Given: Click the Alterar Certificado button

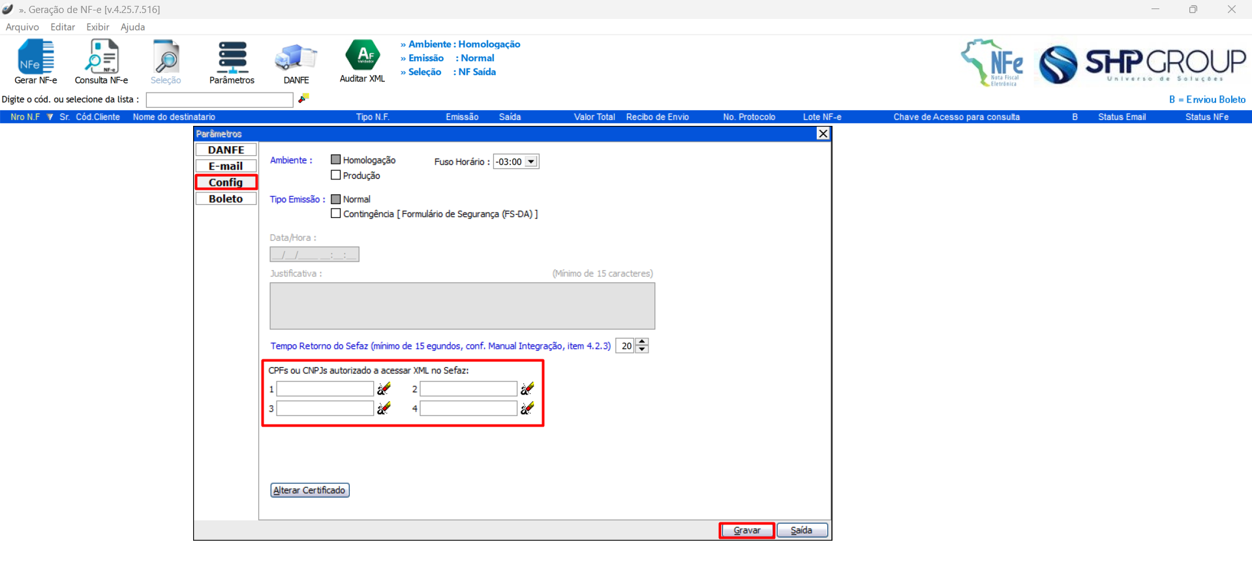Looking at the screenshot, I should [x=310, y=490].
